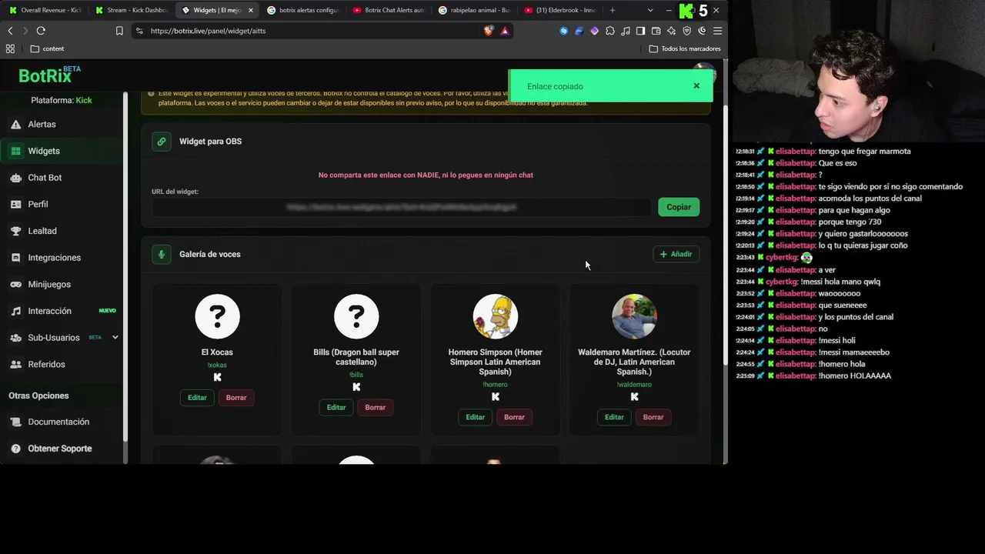This screenshot has height=554, width=985.
Task: Click the Kick logo under Waldemaro Martínez
Action: (634, 397)
